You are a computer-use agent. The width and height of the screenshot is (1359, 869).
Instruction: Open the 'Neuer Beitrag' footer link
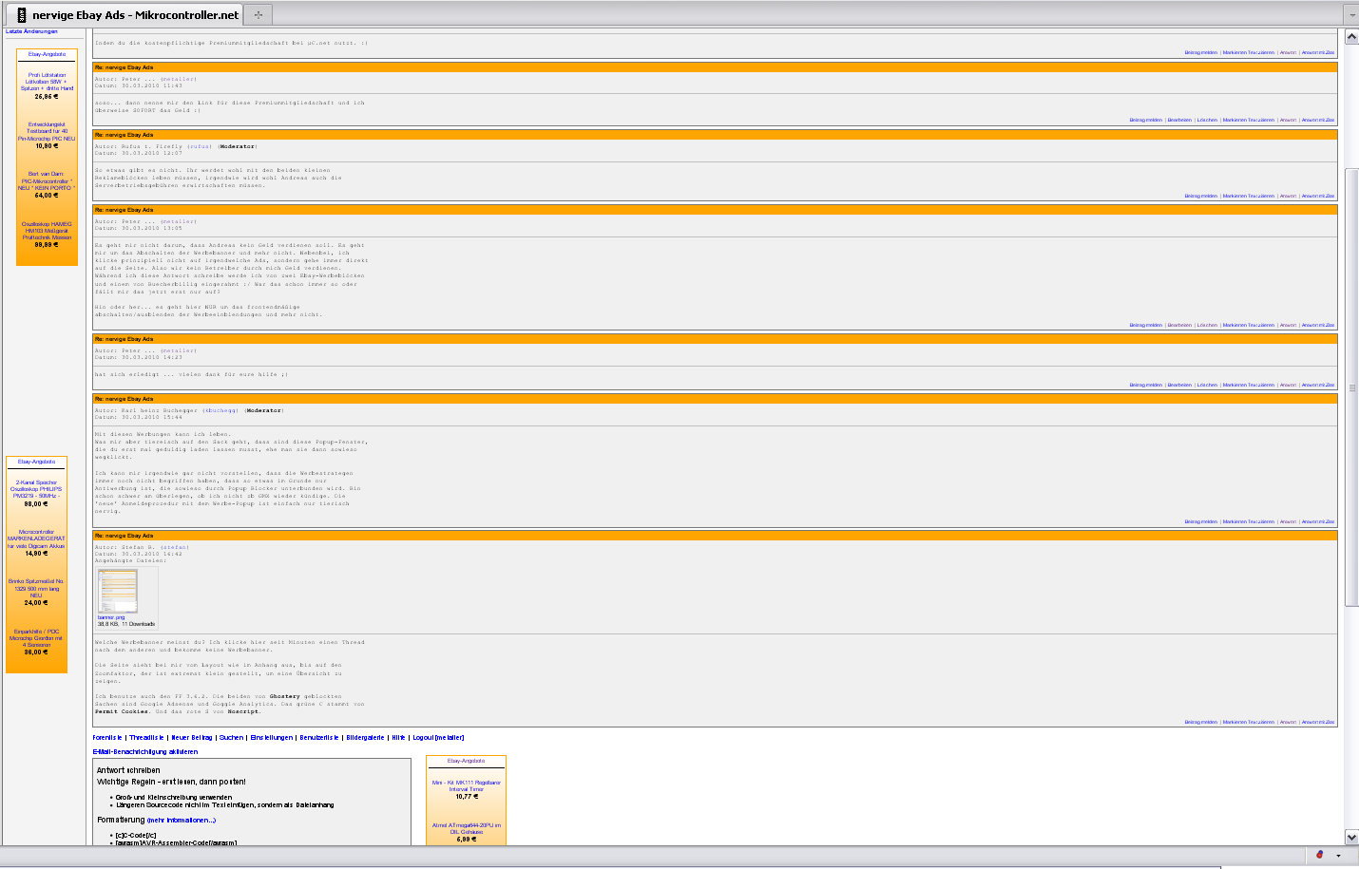point(192,738)
